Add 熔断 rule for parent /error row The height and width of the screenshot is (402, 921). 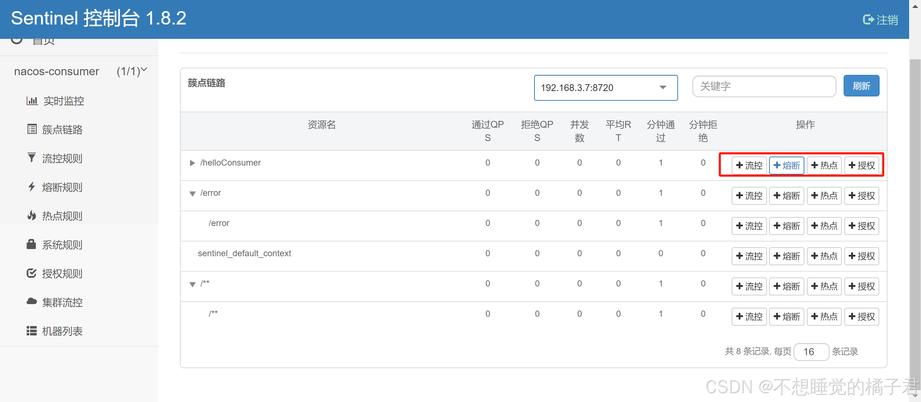click(x=787, y=196)
